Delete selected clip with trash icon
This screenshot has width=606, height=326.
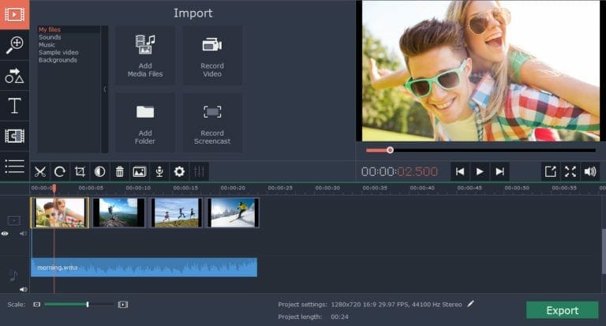pos(120,171)
